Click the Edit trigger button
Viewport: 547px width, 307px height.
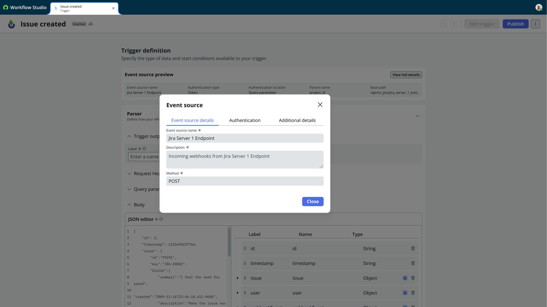(481, 24)
